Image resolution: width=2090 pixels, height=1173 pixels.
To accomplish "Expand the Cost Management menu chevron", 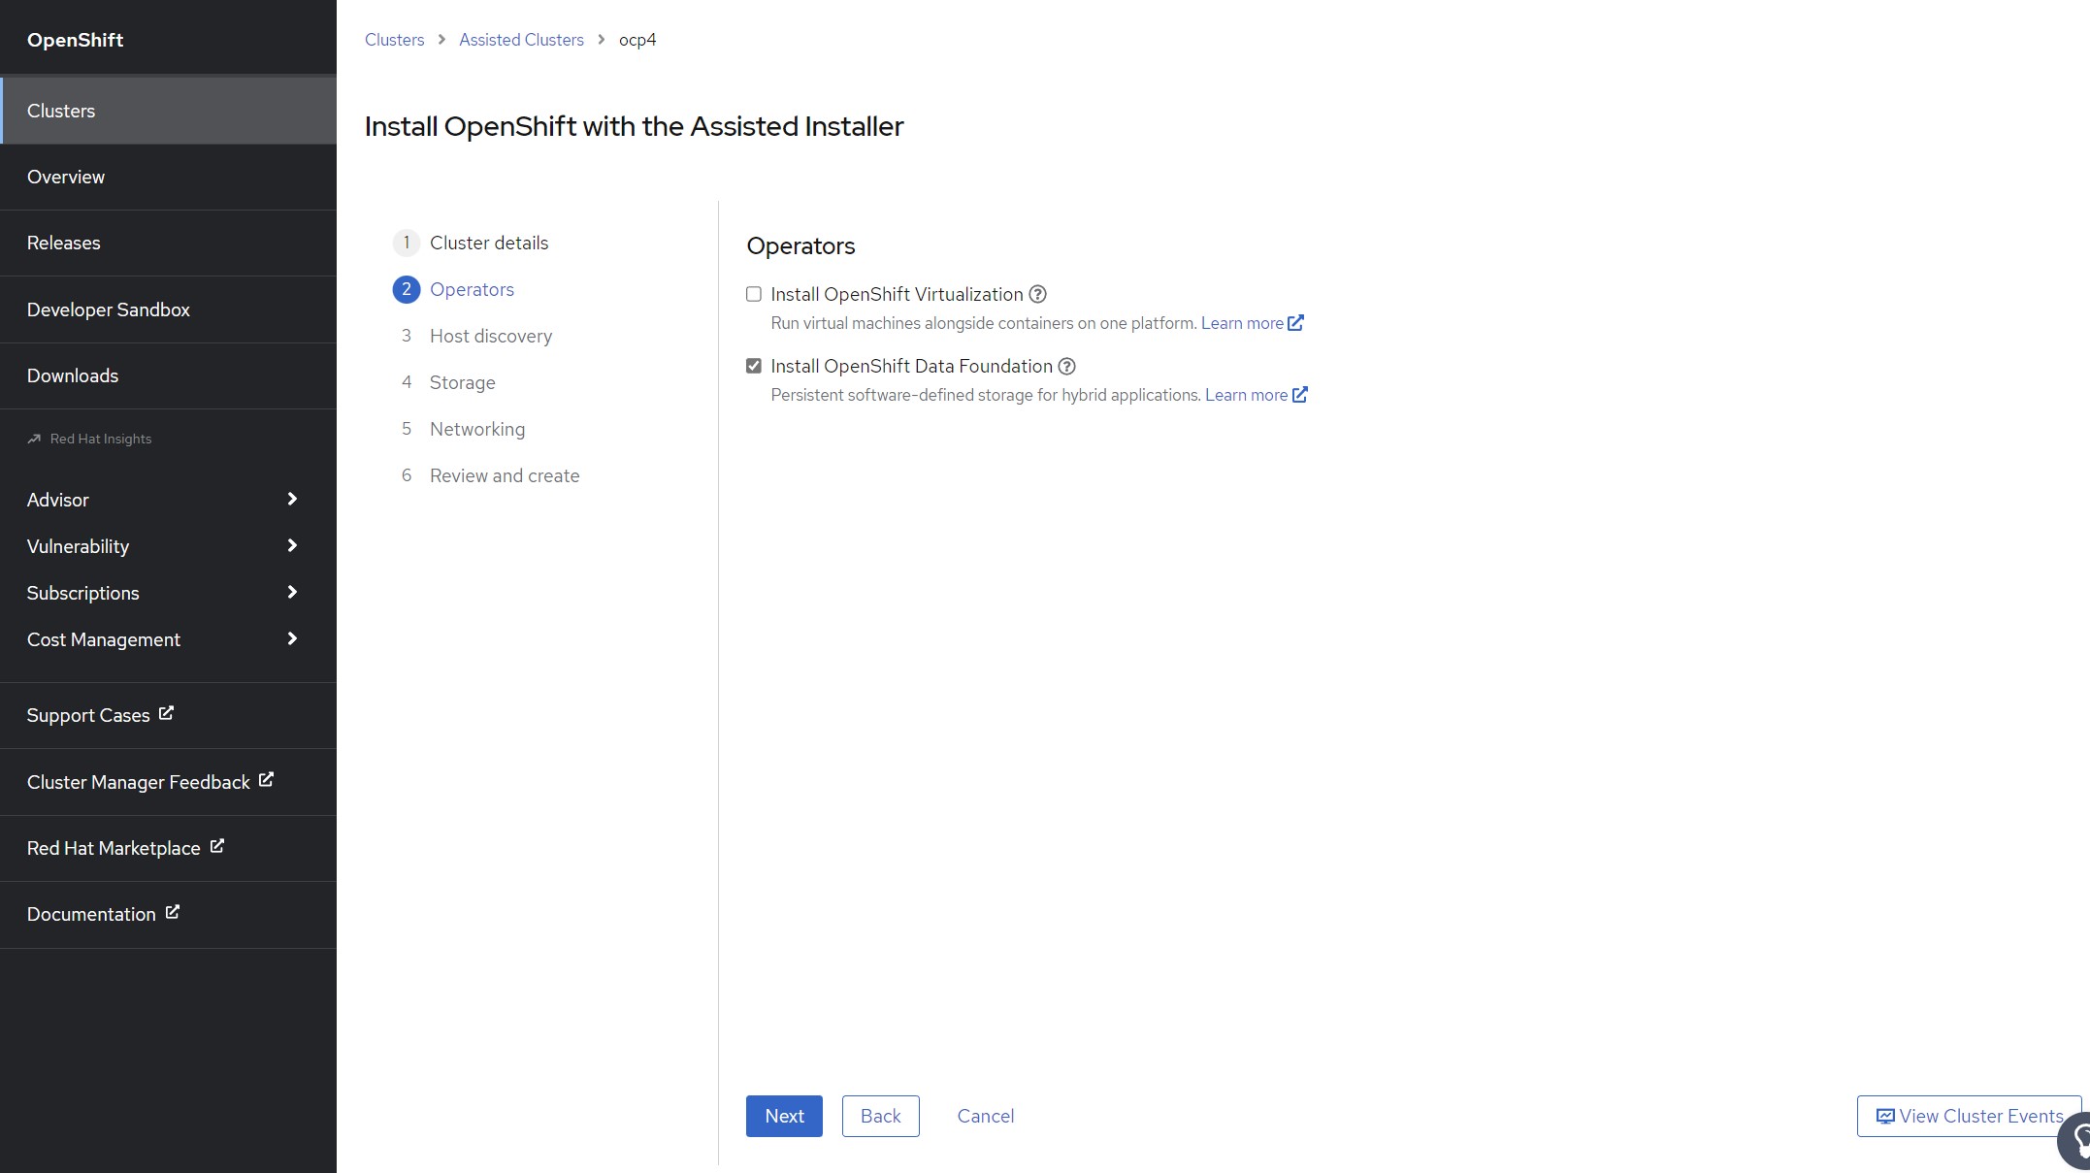I will coord(292,638).
